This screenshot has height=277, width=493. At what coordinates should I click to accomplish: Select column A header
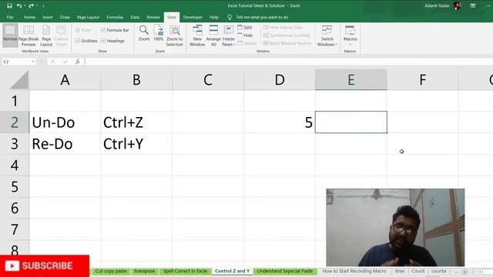point(65,80)
